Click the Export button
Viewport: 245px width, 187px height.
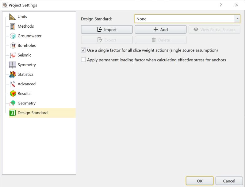(107, 40)
